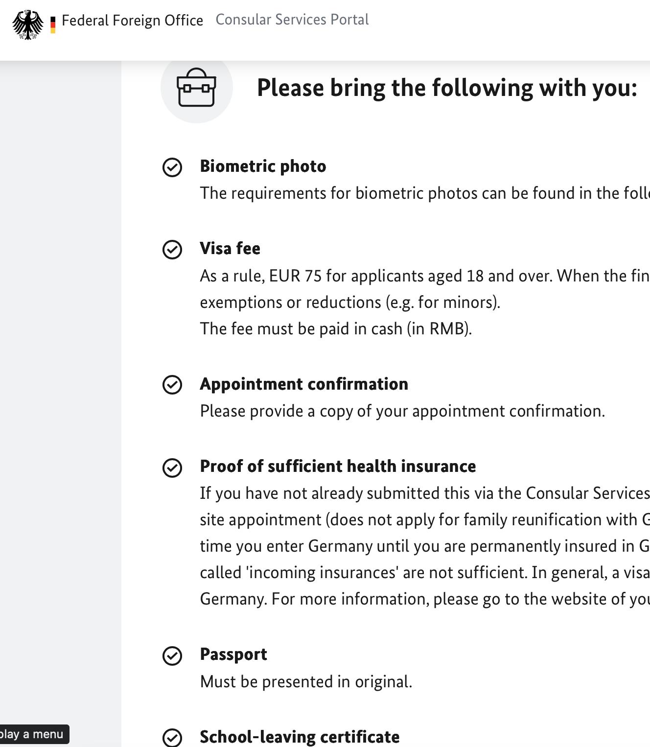Click the School-leaving certificate heading
Screen dimensions: 650x747
(300, 737)
